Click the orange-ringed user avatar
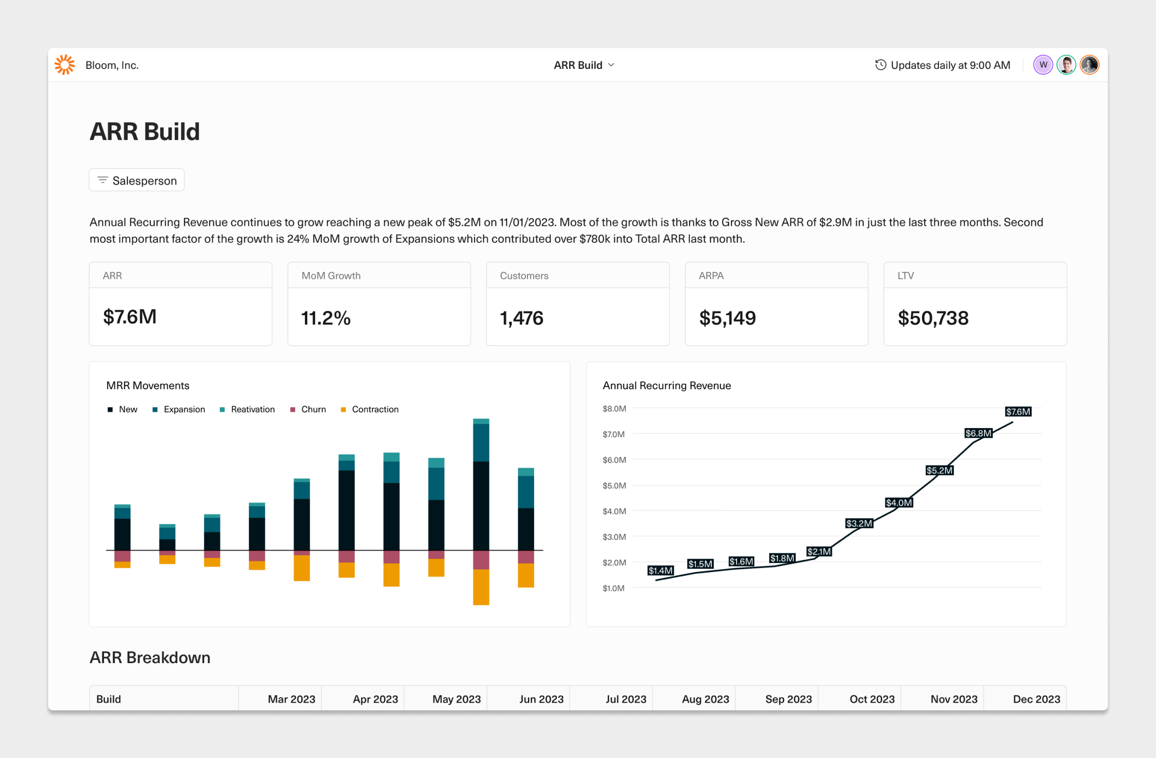 click(1090, 65)
